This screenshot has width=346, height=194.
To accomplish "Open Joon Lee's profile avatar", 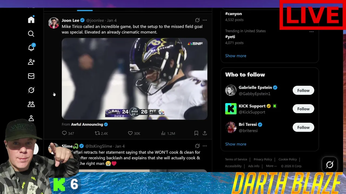I will pyautogui.click(x=54, y=23).
